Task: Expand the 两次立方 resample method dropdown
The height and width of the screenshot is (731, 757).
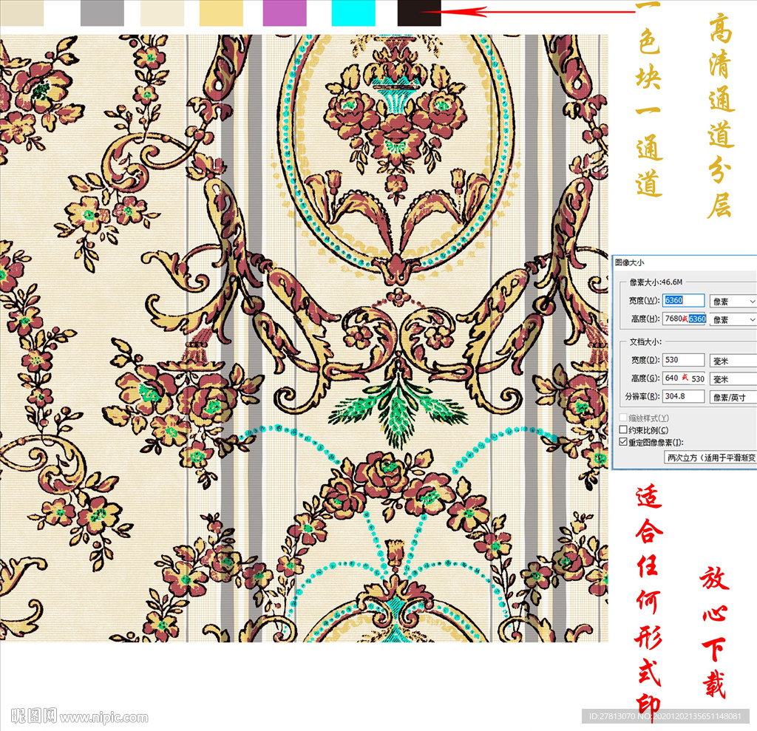Action: [710, 458]
